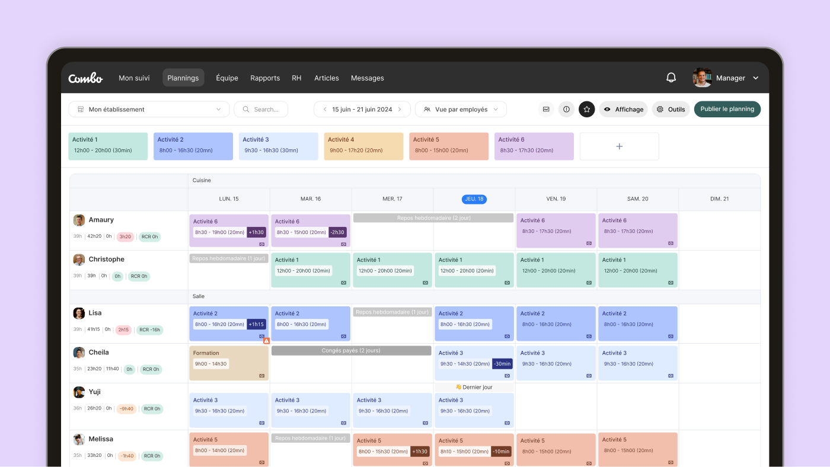This screenshot has height=467, width=830.
Task: Click the building icon in Mon établissement selector
Action: tap(81, 109)
